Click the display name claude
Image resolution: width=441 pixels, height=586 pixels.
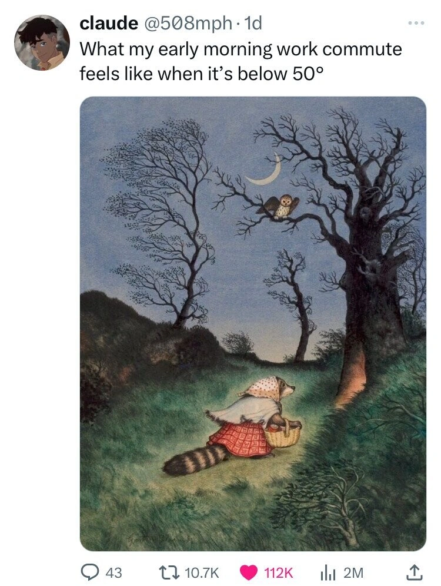point(108,24)
